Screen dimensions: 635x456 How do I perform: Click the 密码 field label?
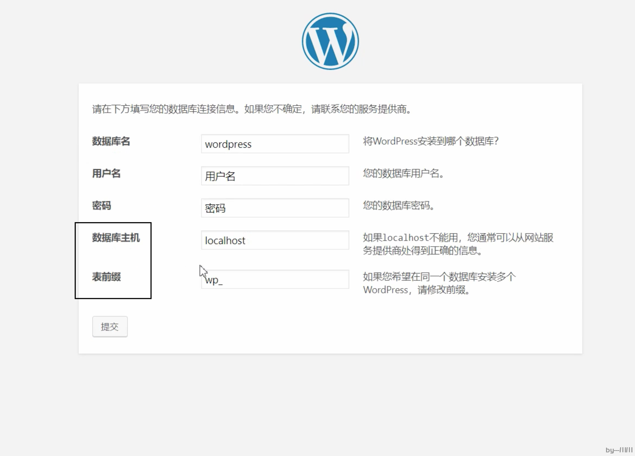102,205
